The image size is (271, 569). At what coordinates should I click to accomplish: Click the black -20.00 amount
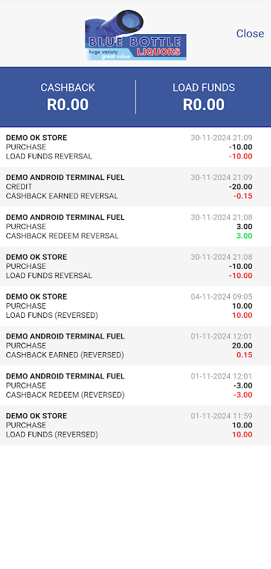(240, 187)
